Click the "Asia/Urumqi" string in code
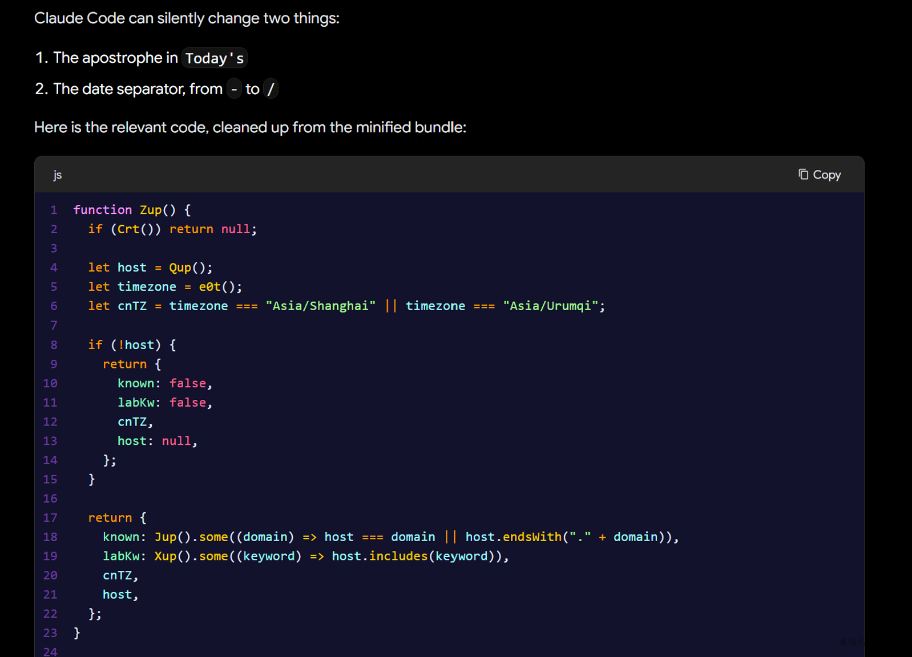 (551, 306)
